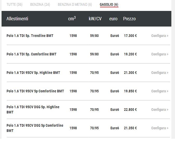
Task: Click the 21.300 € price
Action: point(130,73)
